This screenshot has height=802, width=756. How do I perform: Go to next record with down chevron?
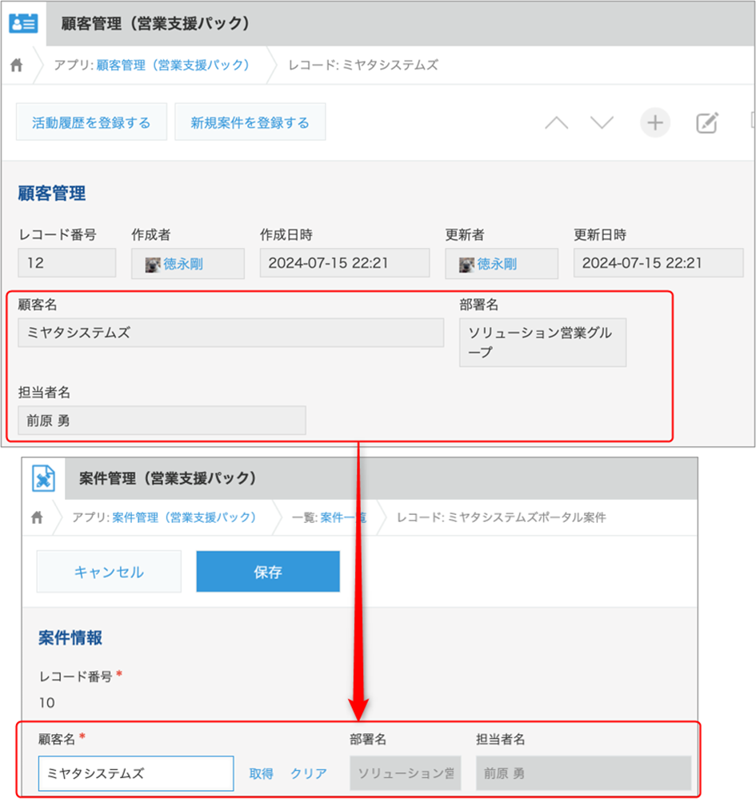click(602, 123)
